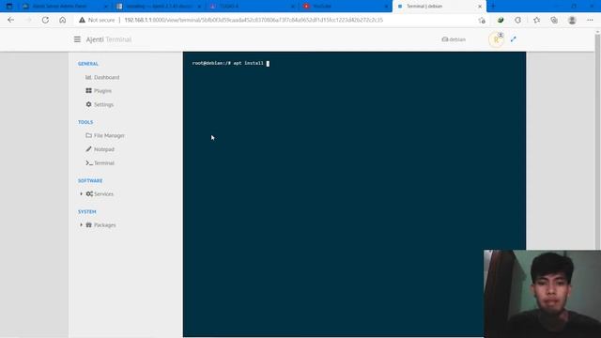The image size is (601, 338).
Task: Click Services in Software section
Action: [x=104, y=194]
